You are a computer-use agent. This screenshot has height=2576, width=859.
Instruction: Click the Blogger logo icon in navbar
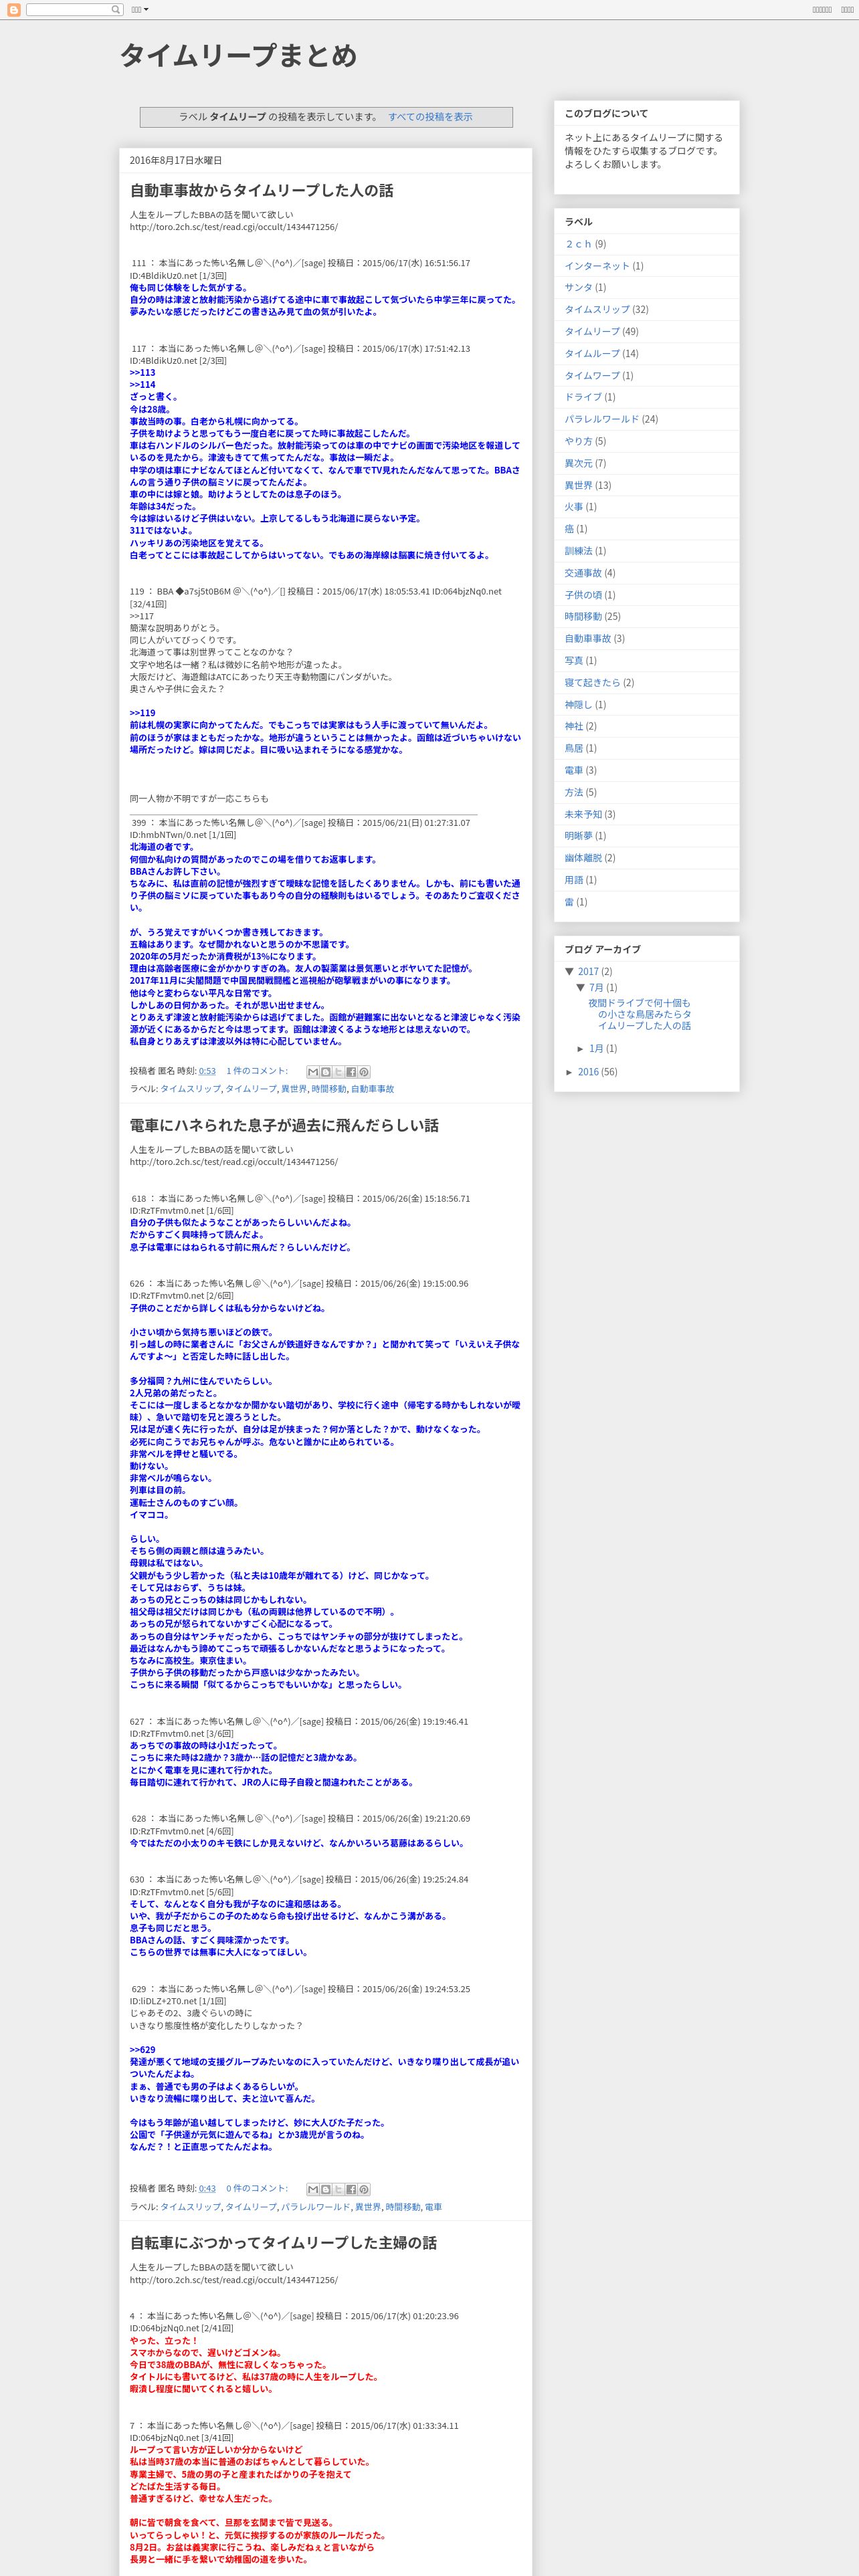point(14,9)
